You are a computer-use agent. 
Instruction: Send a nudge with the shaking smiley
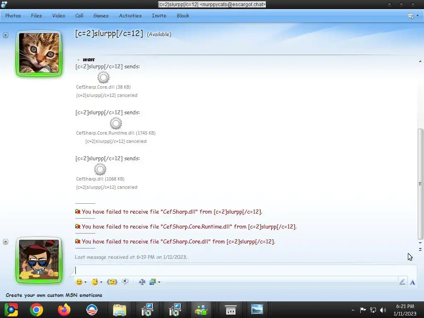point(112,282)
